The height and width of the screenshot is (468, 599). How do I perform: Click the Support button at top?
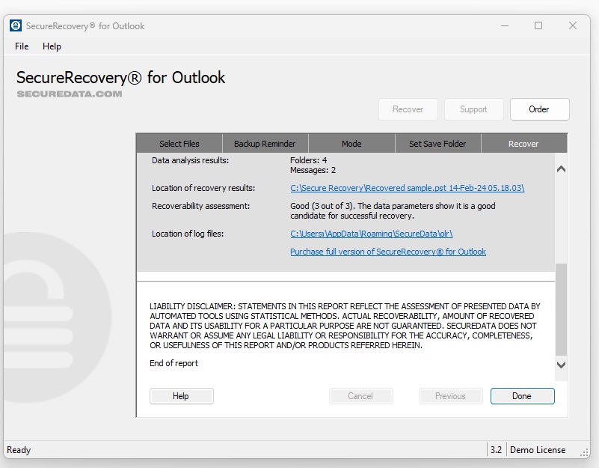point(473,109)
